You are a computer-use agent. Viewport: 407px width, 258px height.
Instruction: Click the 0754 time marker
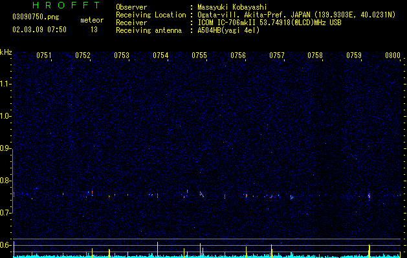click(x=160, y=55)
